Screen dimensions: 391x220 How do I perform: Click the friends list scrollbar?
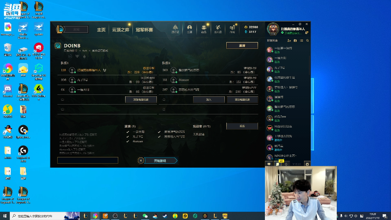tap(310, 66)
